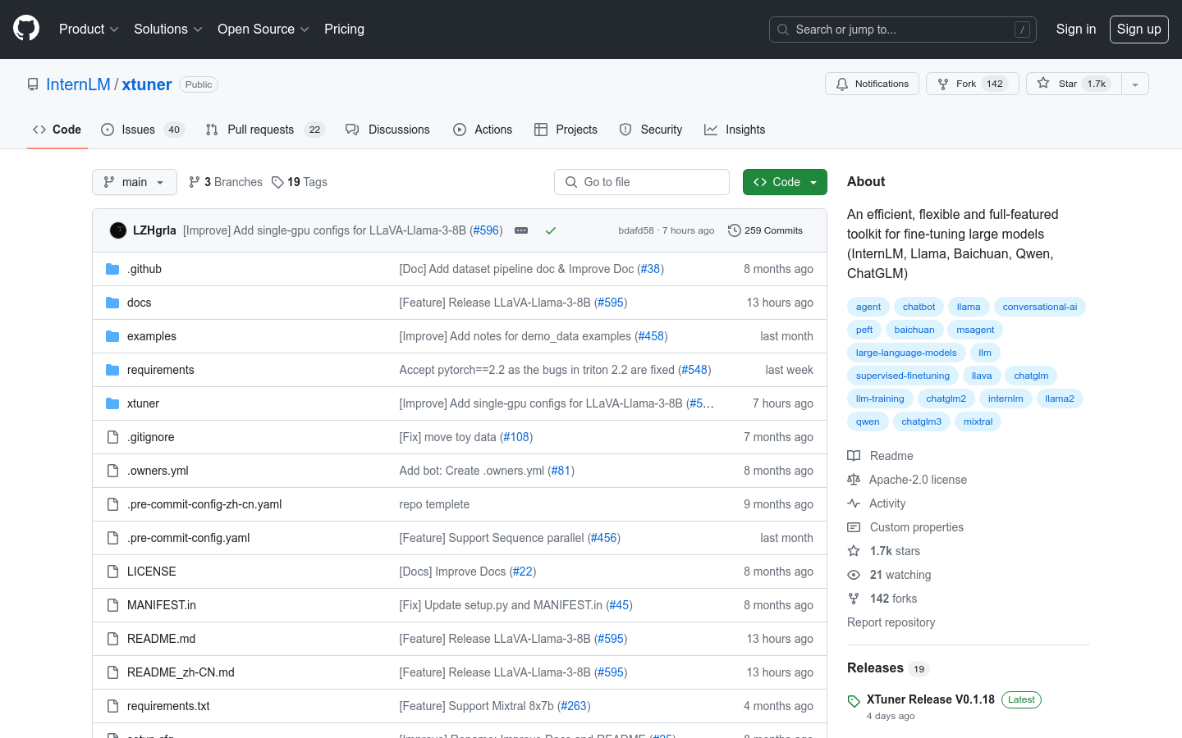Switch to the Actions tab

[483, 130]
